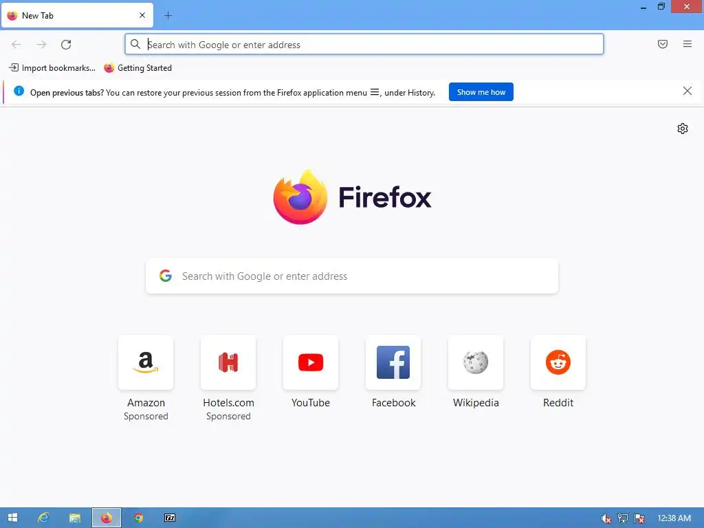Open the Hotels.com shortcut tile
704x528 pixels.
(228, 362)
